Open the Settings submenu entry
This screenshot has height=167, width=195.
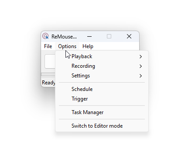coord(102,76)
